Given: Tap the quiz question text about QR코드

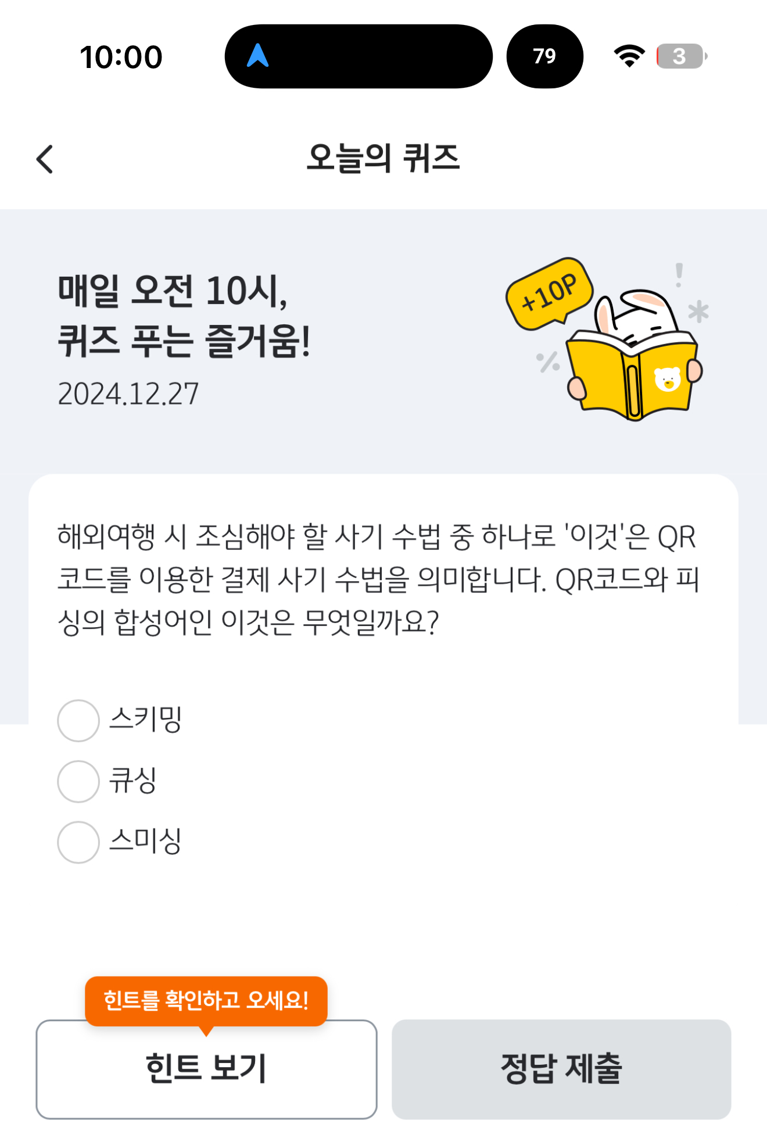Looking at the screenshot, I should (378, 579).
